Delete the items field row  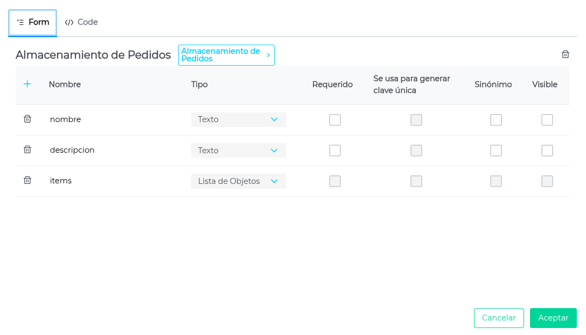coord(27,180)
